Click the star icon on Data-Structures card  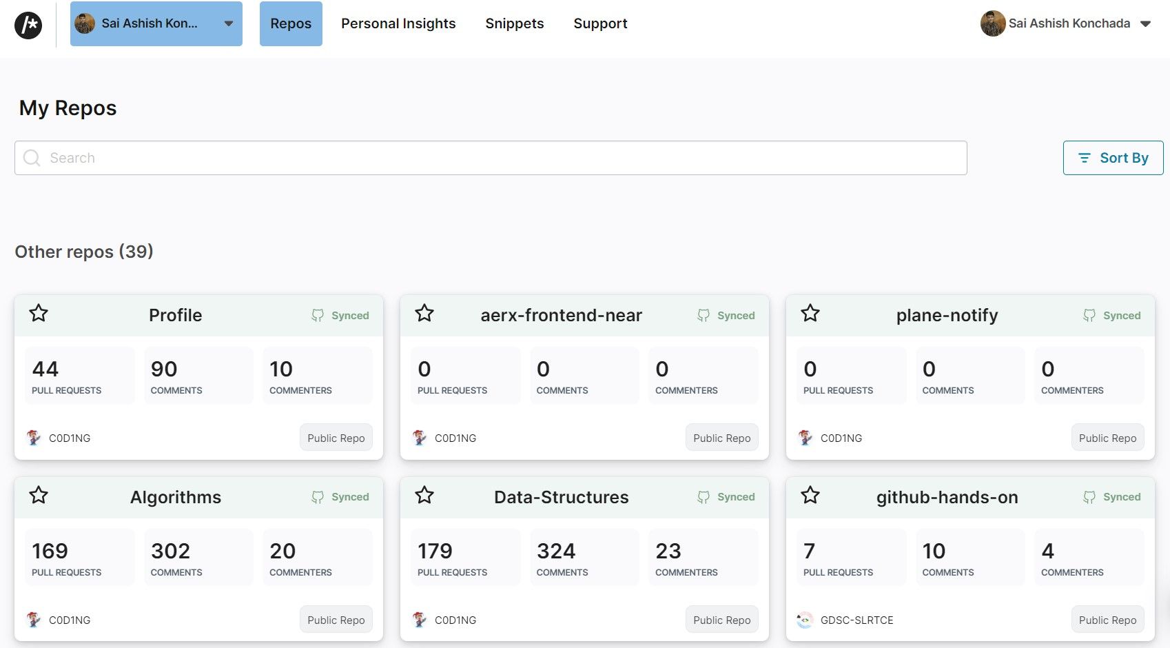(x=424, y=495)
